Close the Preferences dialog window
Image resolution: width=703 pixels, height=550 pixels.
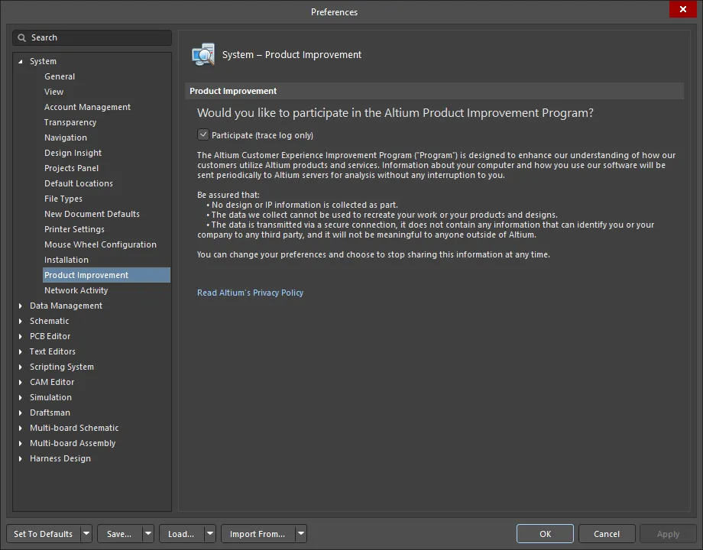tap(683, 9)
